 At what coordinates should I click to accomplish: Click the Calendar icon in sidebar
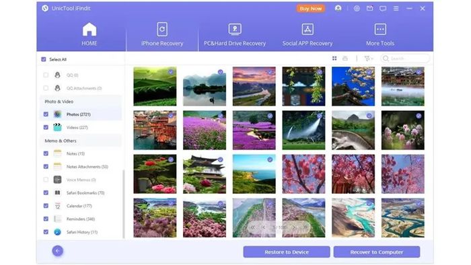pyautogui.click(x=57, y=206)
